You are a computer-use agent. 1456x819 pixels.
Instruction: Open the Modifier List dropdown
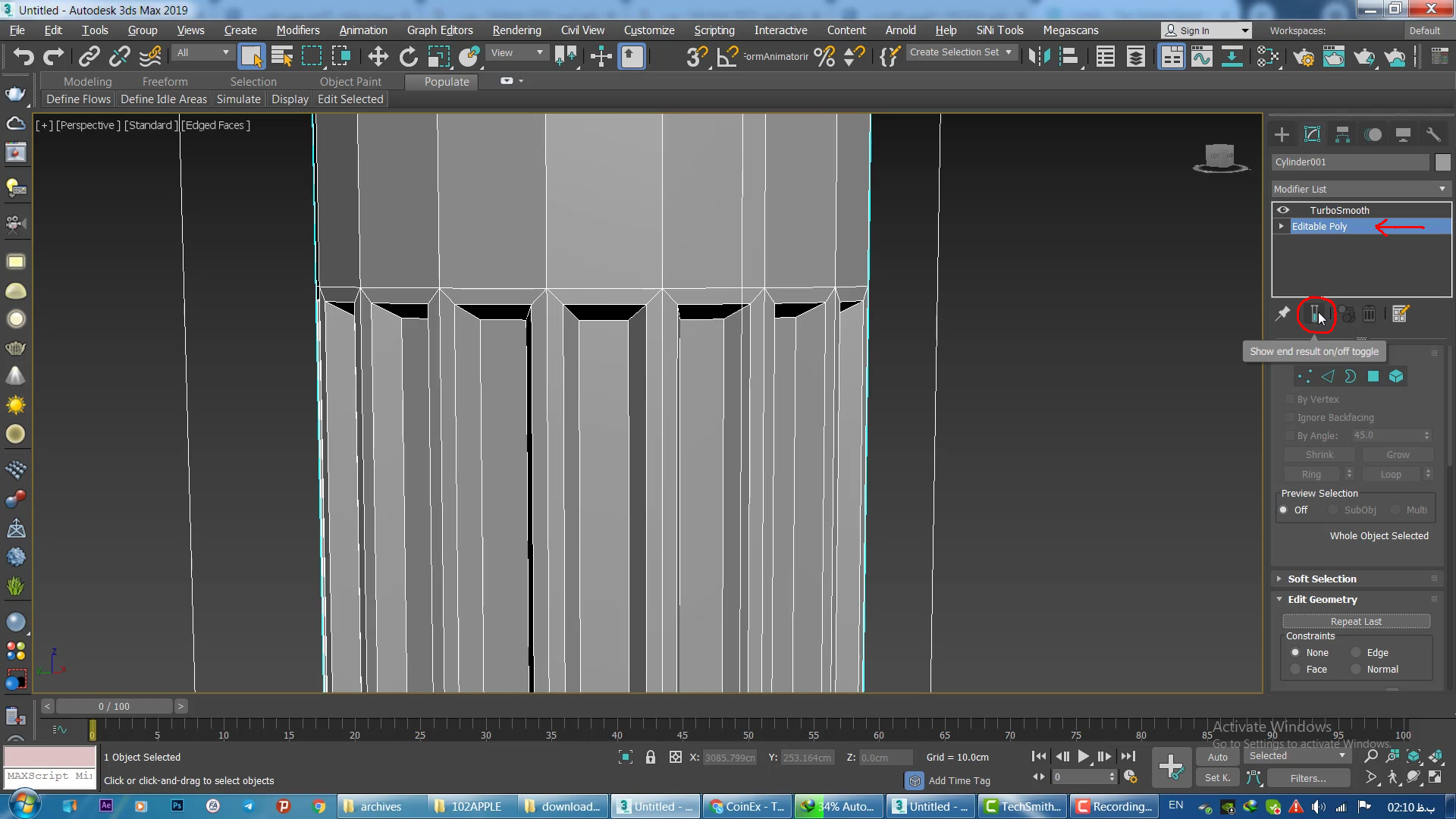pyautogui.click(x=1361, y=189)
